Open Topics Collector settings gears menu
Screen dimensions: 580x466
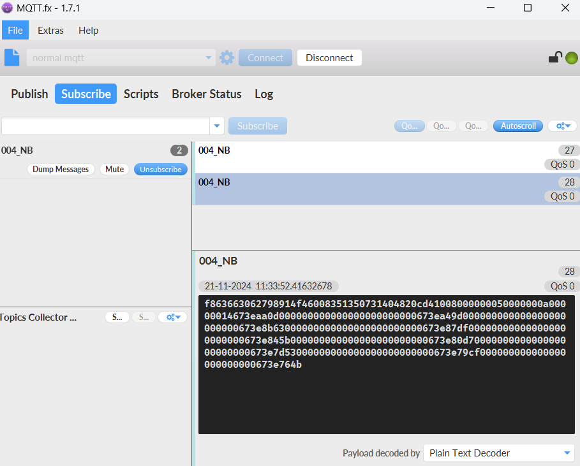click(173, 317)
